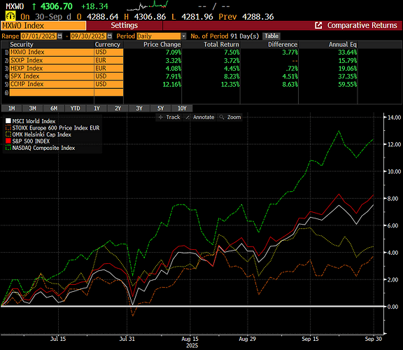Click the Sep 15 date axis label
The width and height of the screenshot is (403, 350).
pyautogui.click(x=310, y=339)
